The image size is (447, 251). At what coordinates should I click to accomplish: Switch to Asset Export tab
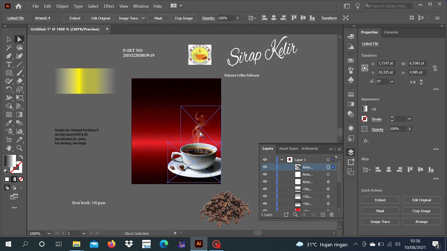point(288,149)
